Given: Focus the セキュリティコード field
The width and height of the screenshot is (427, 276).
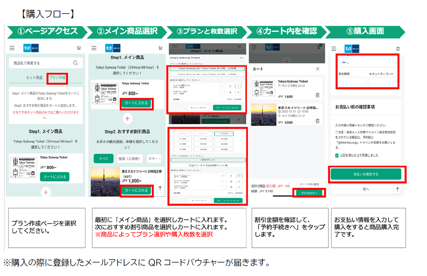Looking at the screenshot, I should coord(383,82).
